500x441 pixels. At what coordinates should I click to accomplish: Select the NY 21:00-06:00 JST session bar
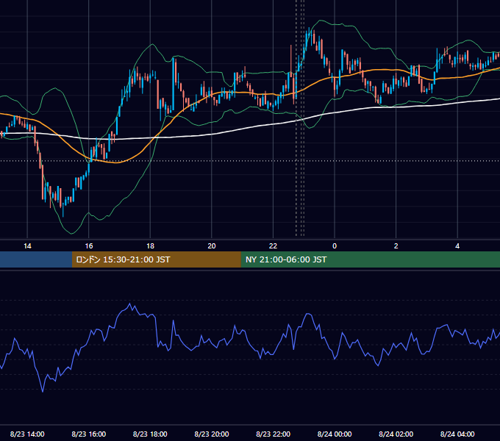pos(370,259)
